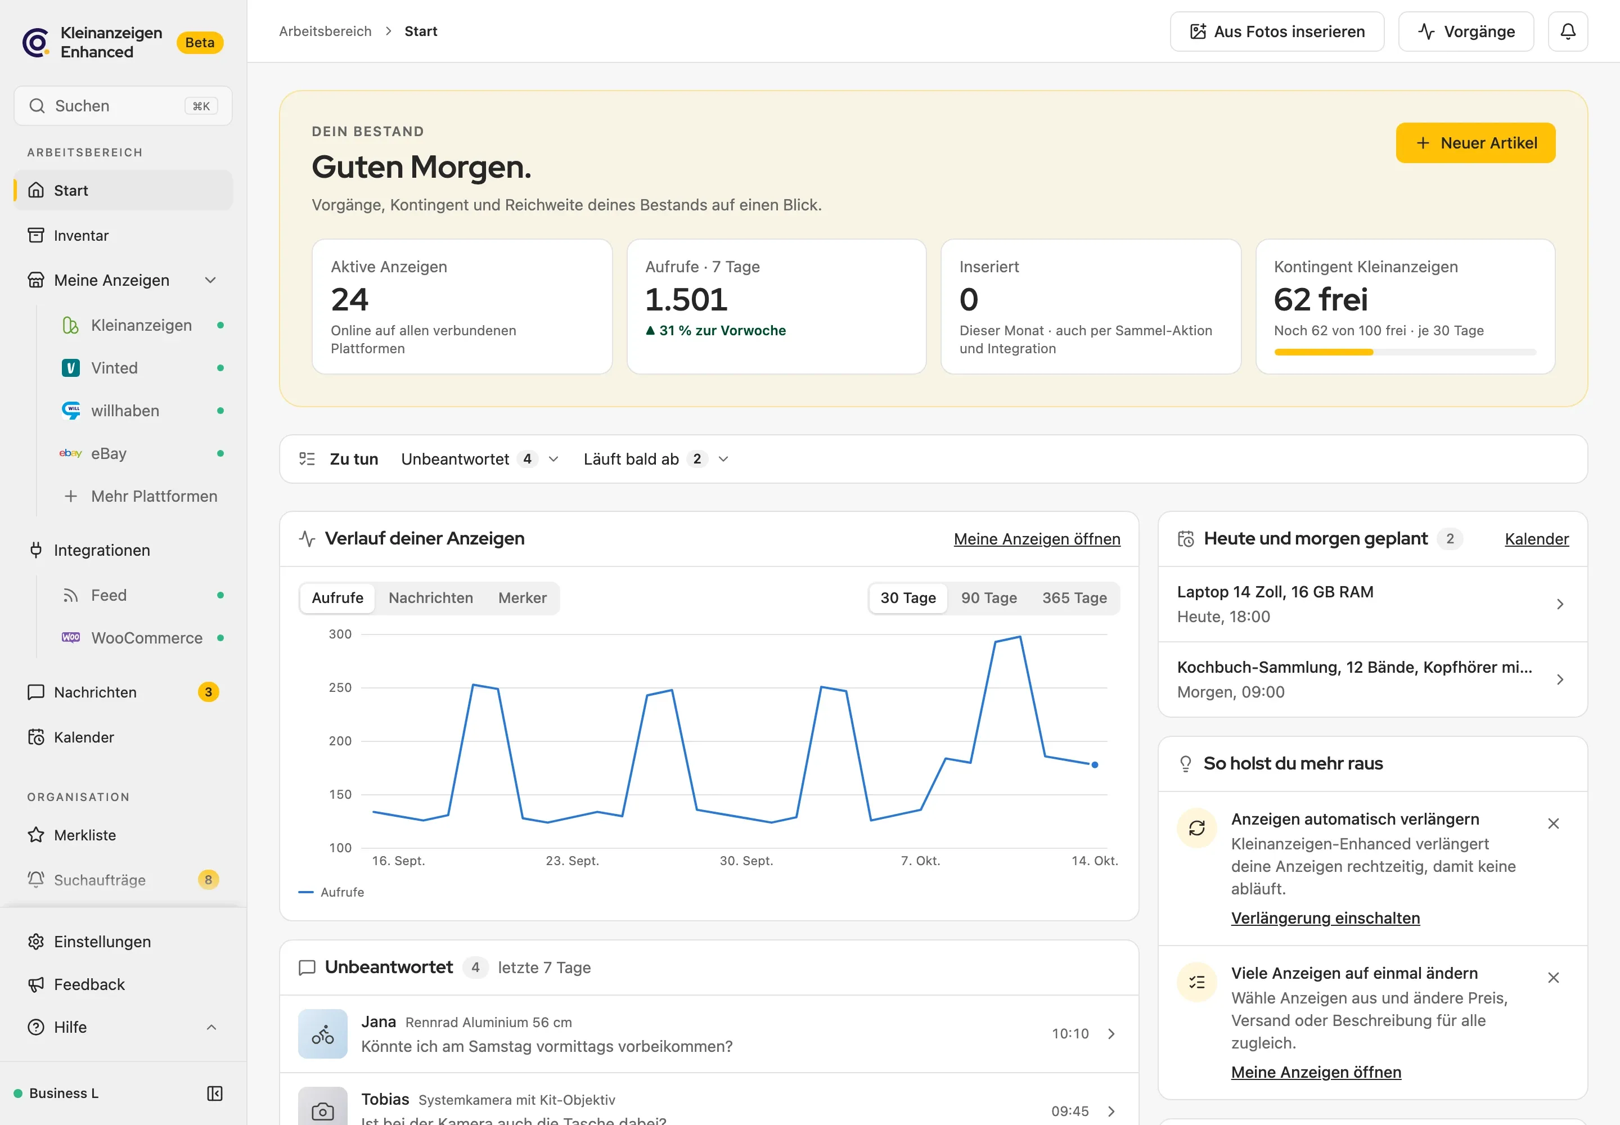Click the Kalender link in planned card
This screenshot has width=1620, height=1125.
(1536, 539)
